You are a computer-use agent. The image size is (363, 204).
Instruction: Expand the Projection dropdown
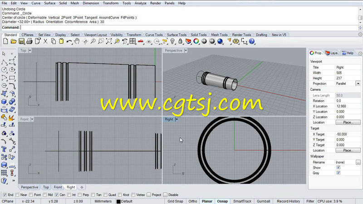point(358,83)
